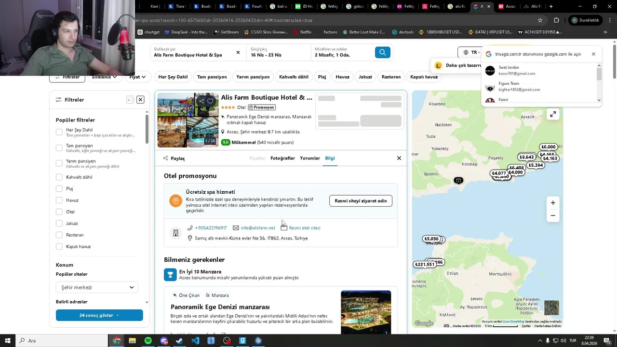Open the TR language selector
Image resolution: width=617 pixels, height=347 pixels.
pyautogui.click(x=470, y=53)
